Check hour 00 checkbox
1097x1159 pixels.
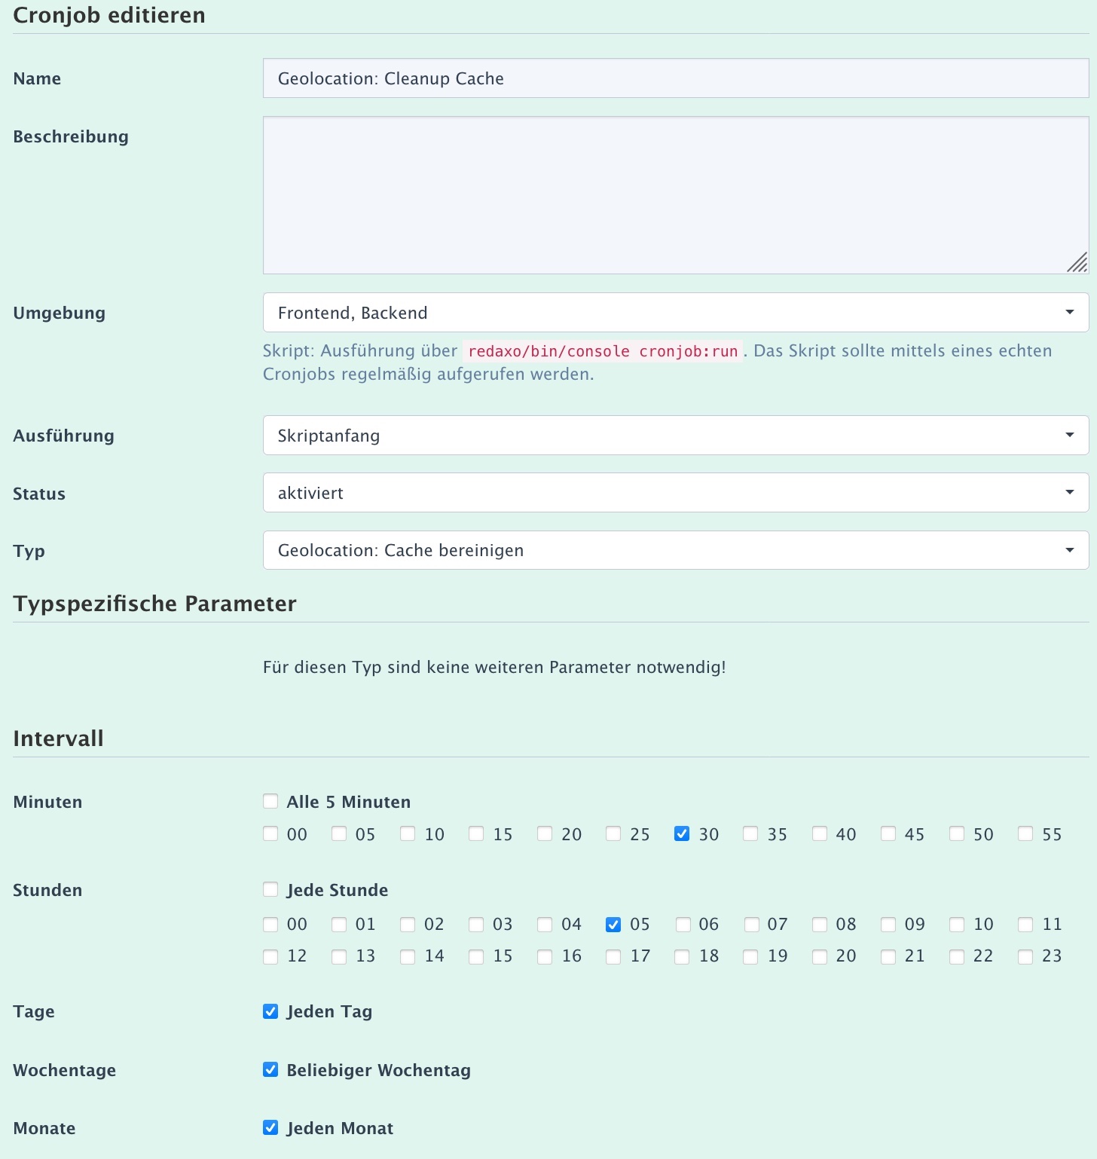coord(270,924)
